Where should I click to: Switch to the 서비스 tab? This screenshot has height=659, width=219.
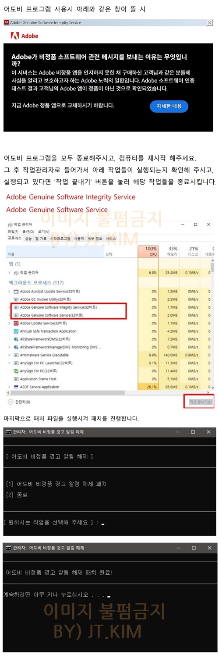tap(111, 239)
